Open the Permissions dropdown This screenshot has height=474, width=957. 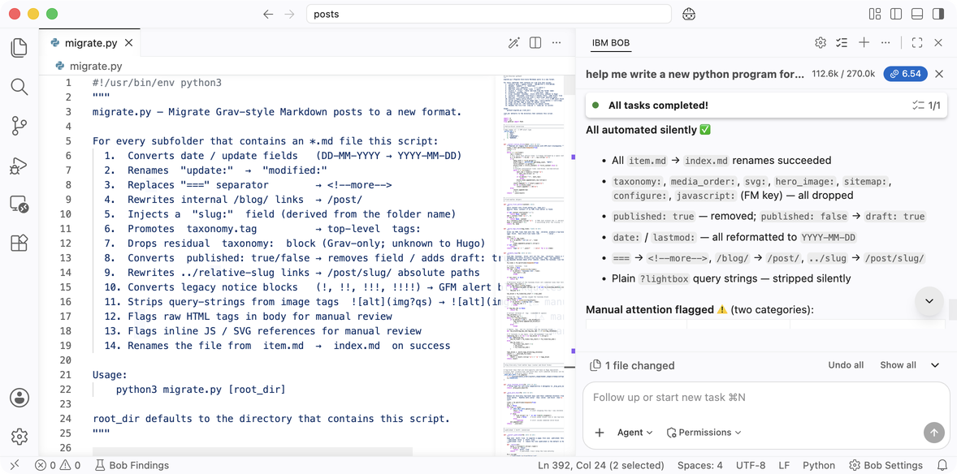[x=704, y=433]
